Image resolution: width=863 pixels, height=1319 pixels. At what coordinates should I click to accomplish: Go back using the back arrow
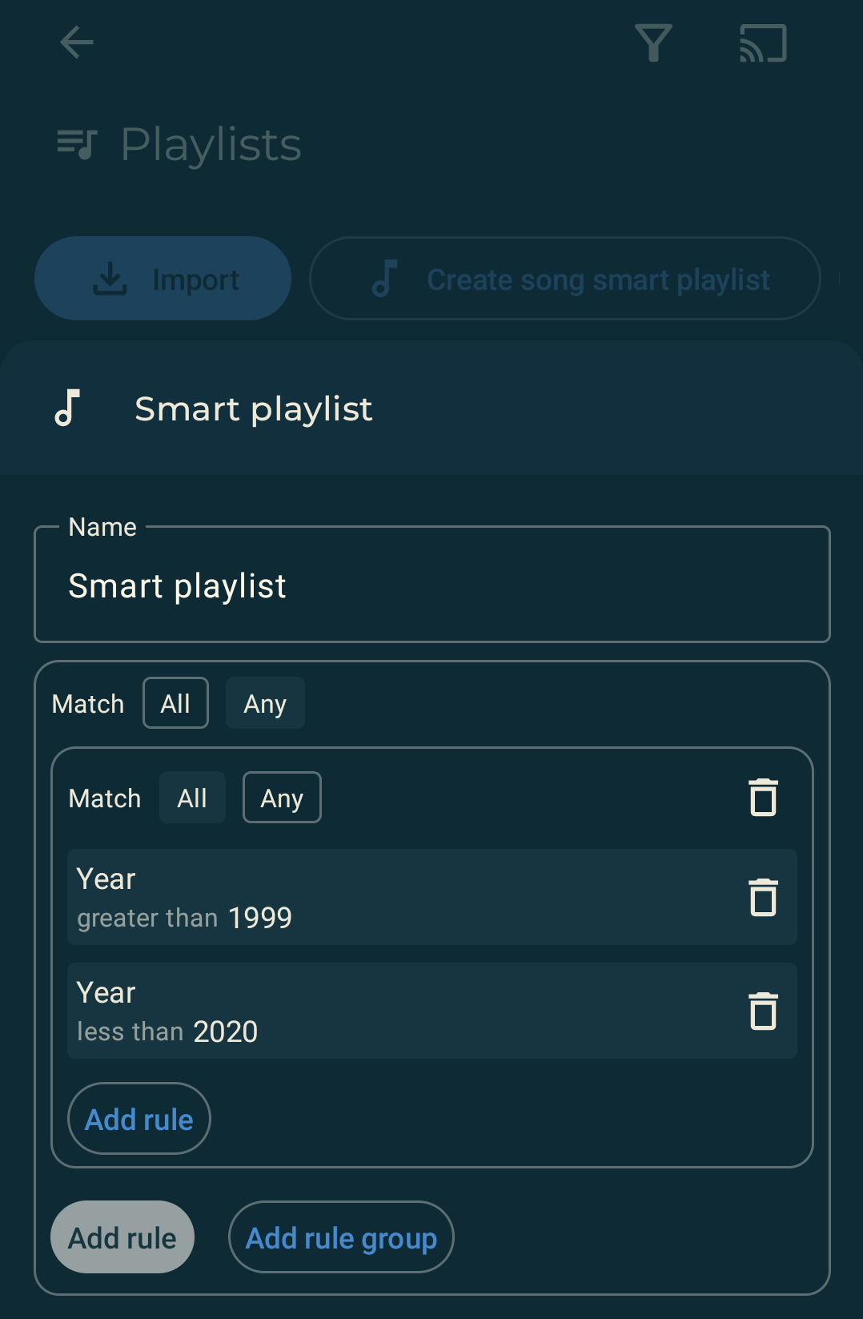(x=77, y=42)
